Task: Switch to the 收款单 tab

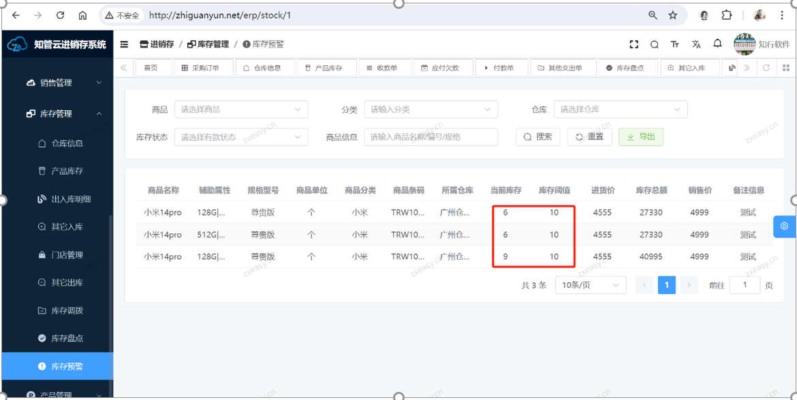Action: tap(385, 67)
